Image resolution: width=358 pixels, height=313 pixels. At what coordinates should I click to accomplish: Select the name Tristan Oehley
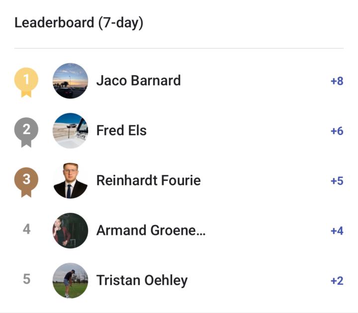[x=142, y=280]
